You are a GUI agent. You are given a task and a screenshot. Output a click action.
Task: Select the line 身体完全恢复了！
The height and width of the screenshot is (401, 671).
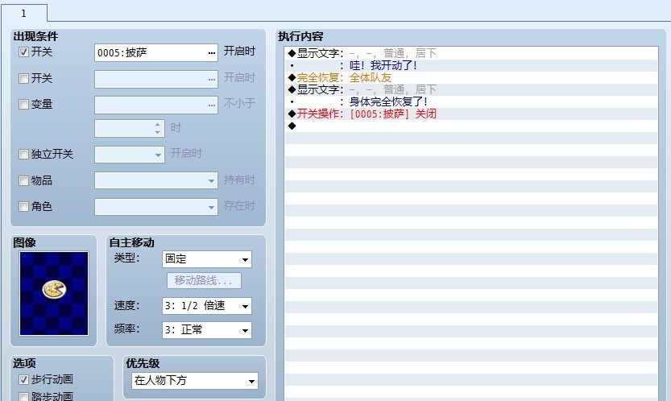tap(471, 101)
